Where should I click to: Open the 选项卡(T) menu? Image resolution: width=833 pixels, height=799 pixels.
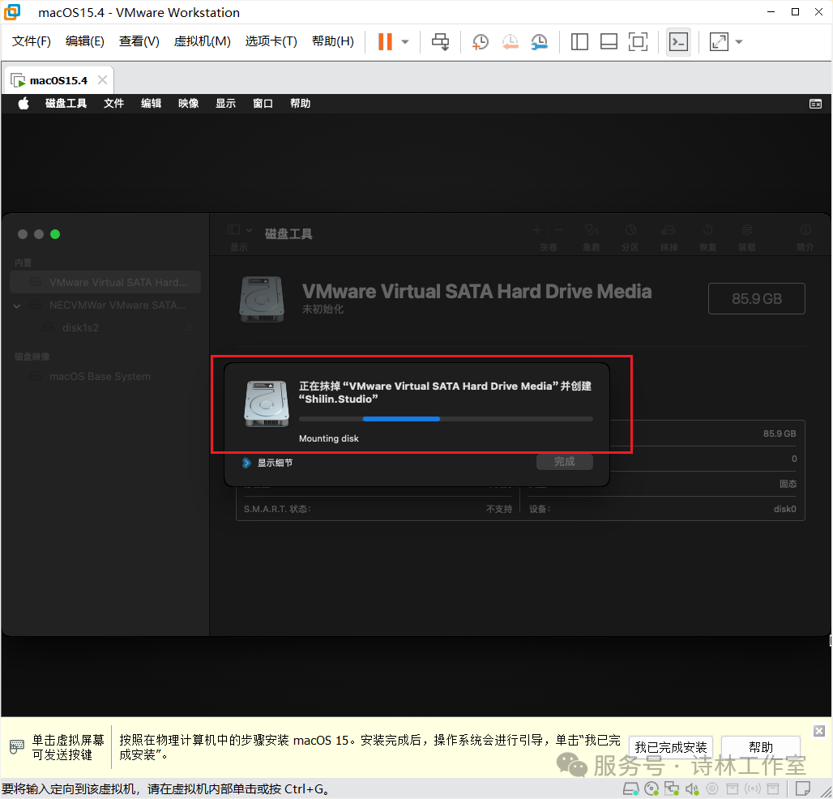point(271,41)
